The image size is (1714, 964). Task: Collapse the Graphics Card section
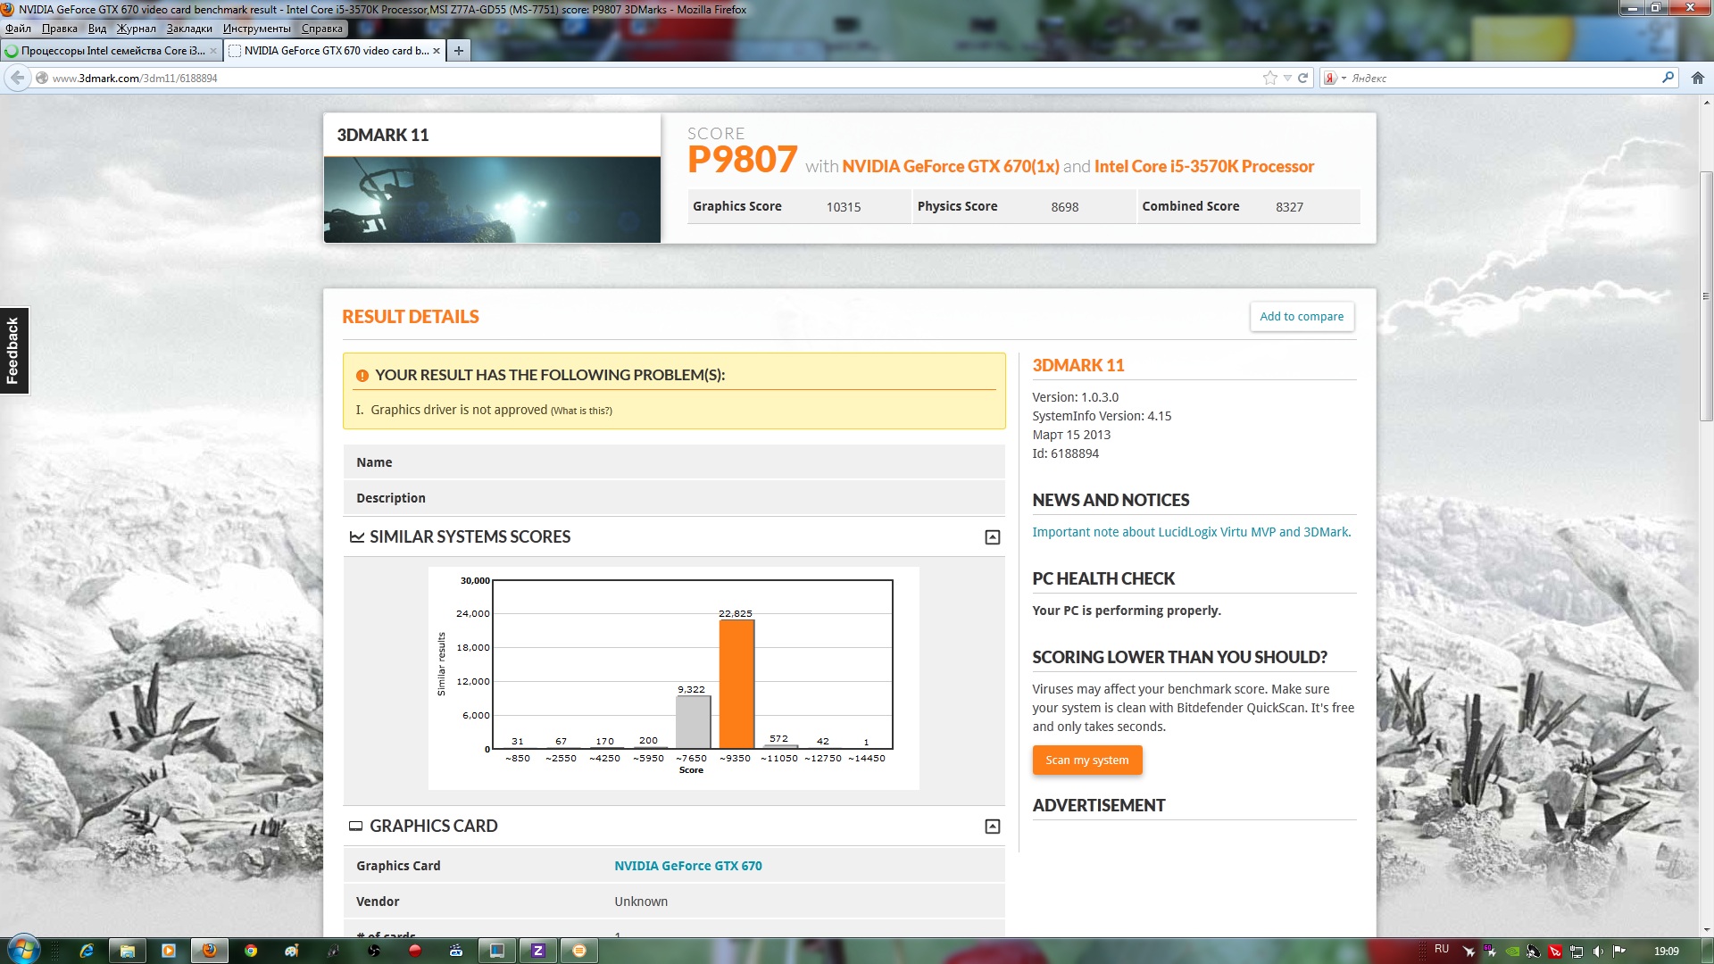(x=992, y=827)
